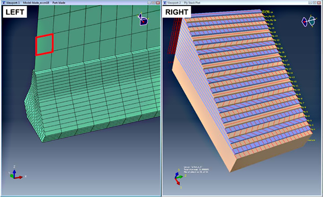Select the Ply-1 label in the stack plot

pyautogui.click(x=314, y=130)
